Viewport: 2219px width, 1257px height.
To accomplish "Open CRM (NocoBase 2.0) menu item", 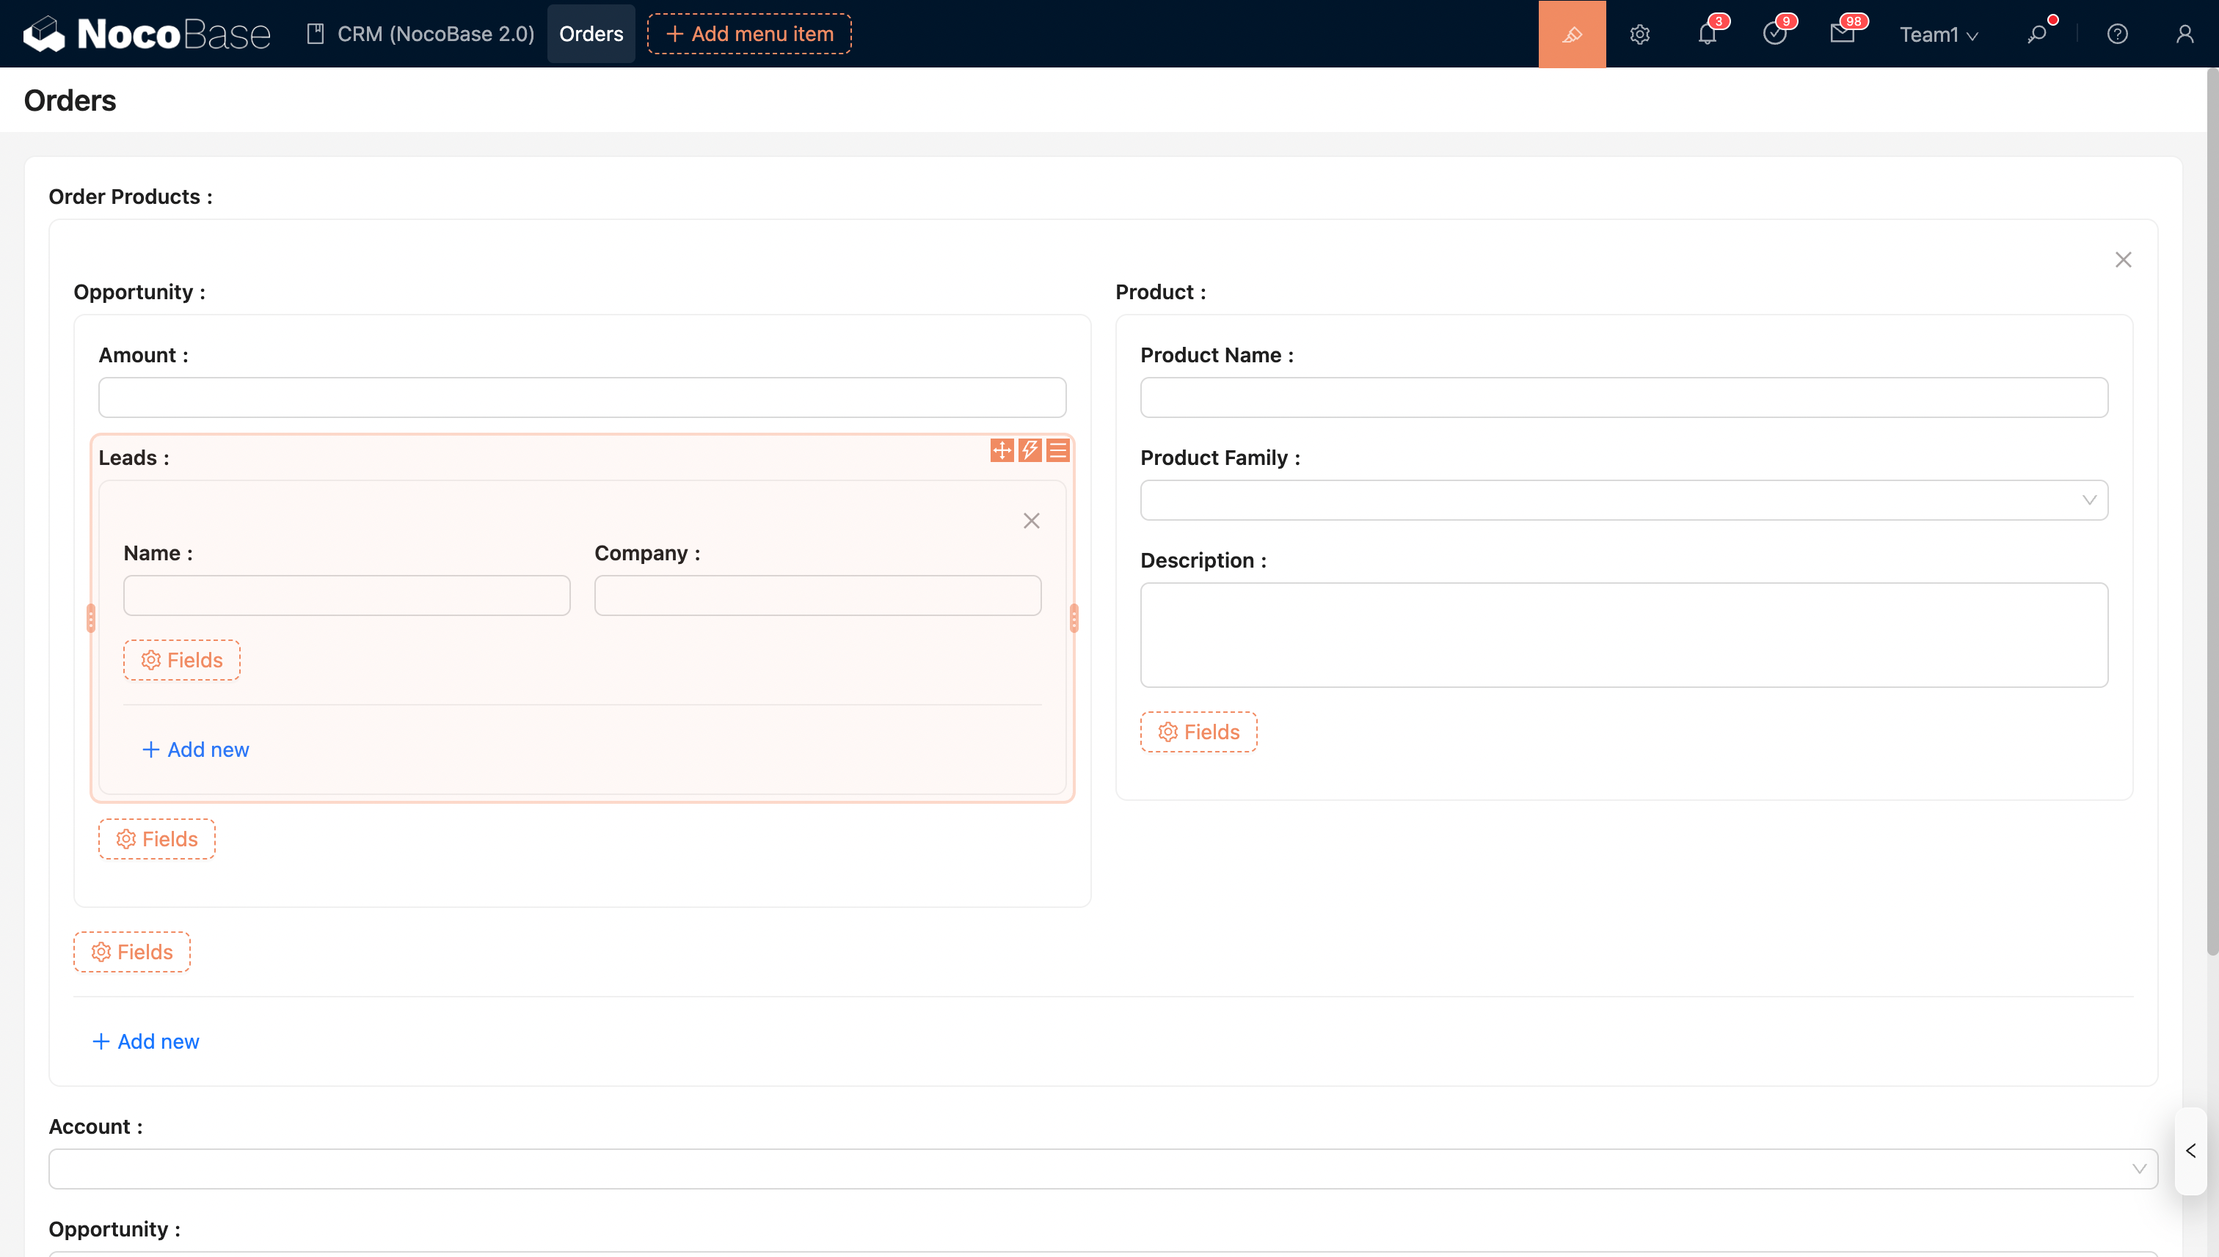I will click(x=420, y=34).
